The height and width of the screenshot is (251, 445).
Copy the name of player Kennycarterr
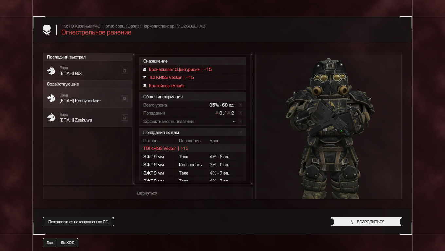[x=125, y=98]
